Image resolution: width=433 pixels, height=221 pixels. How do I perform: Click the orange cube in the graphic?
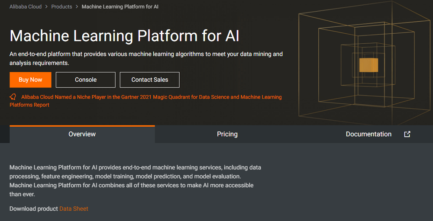pos(368,65)
